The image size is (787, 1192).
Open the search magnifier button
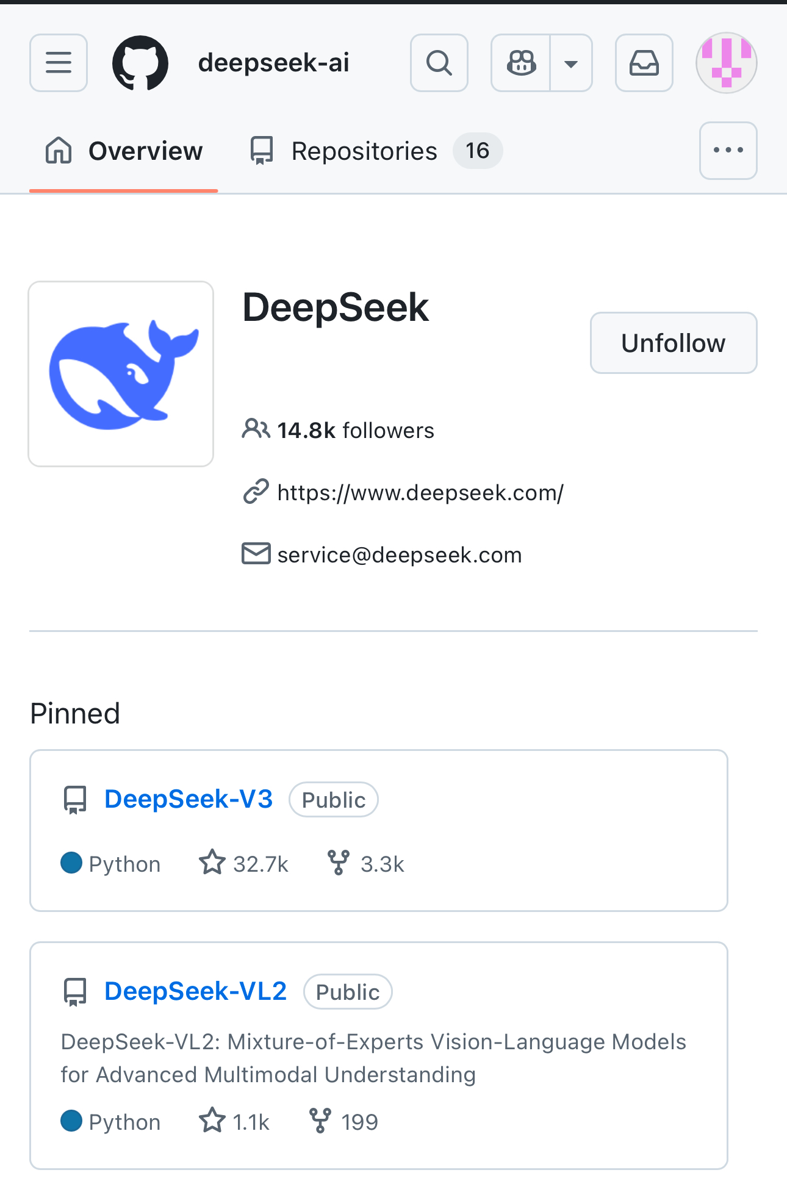(x=439, y=63)
